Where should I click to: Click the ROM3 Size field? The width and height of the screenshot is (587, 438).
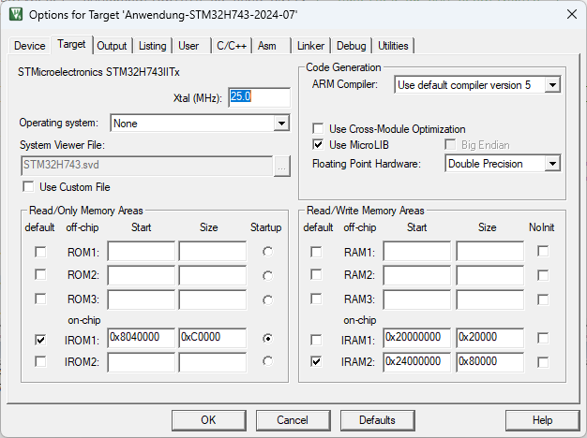[213, 299]
